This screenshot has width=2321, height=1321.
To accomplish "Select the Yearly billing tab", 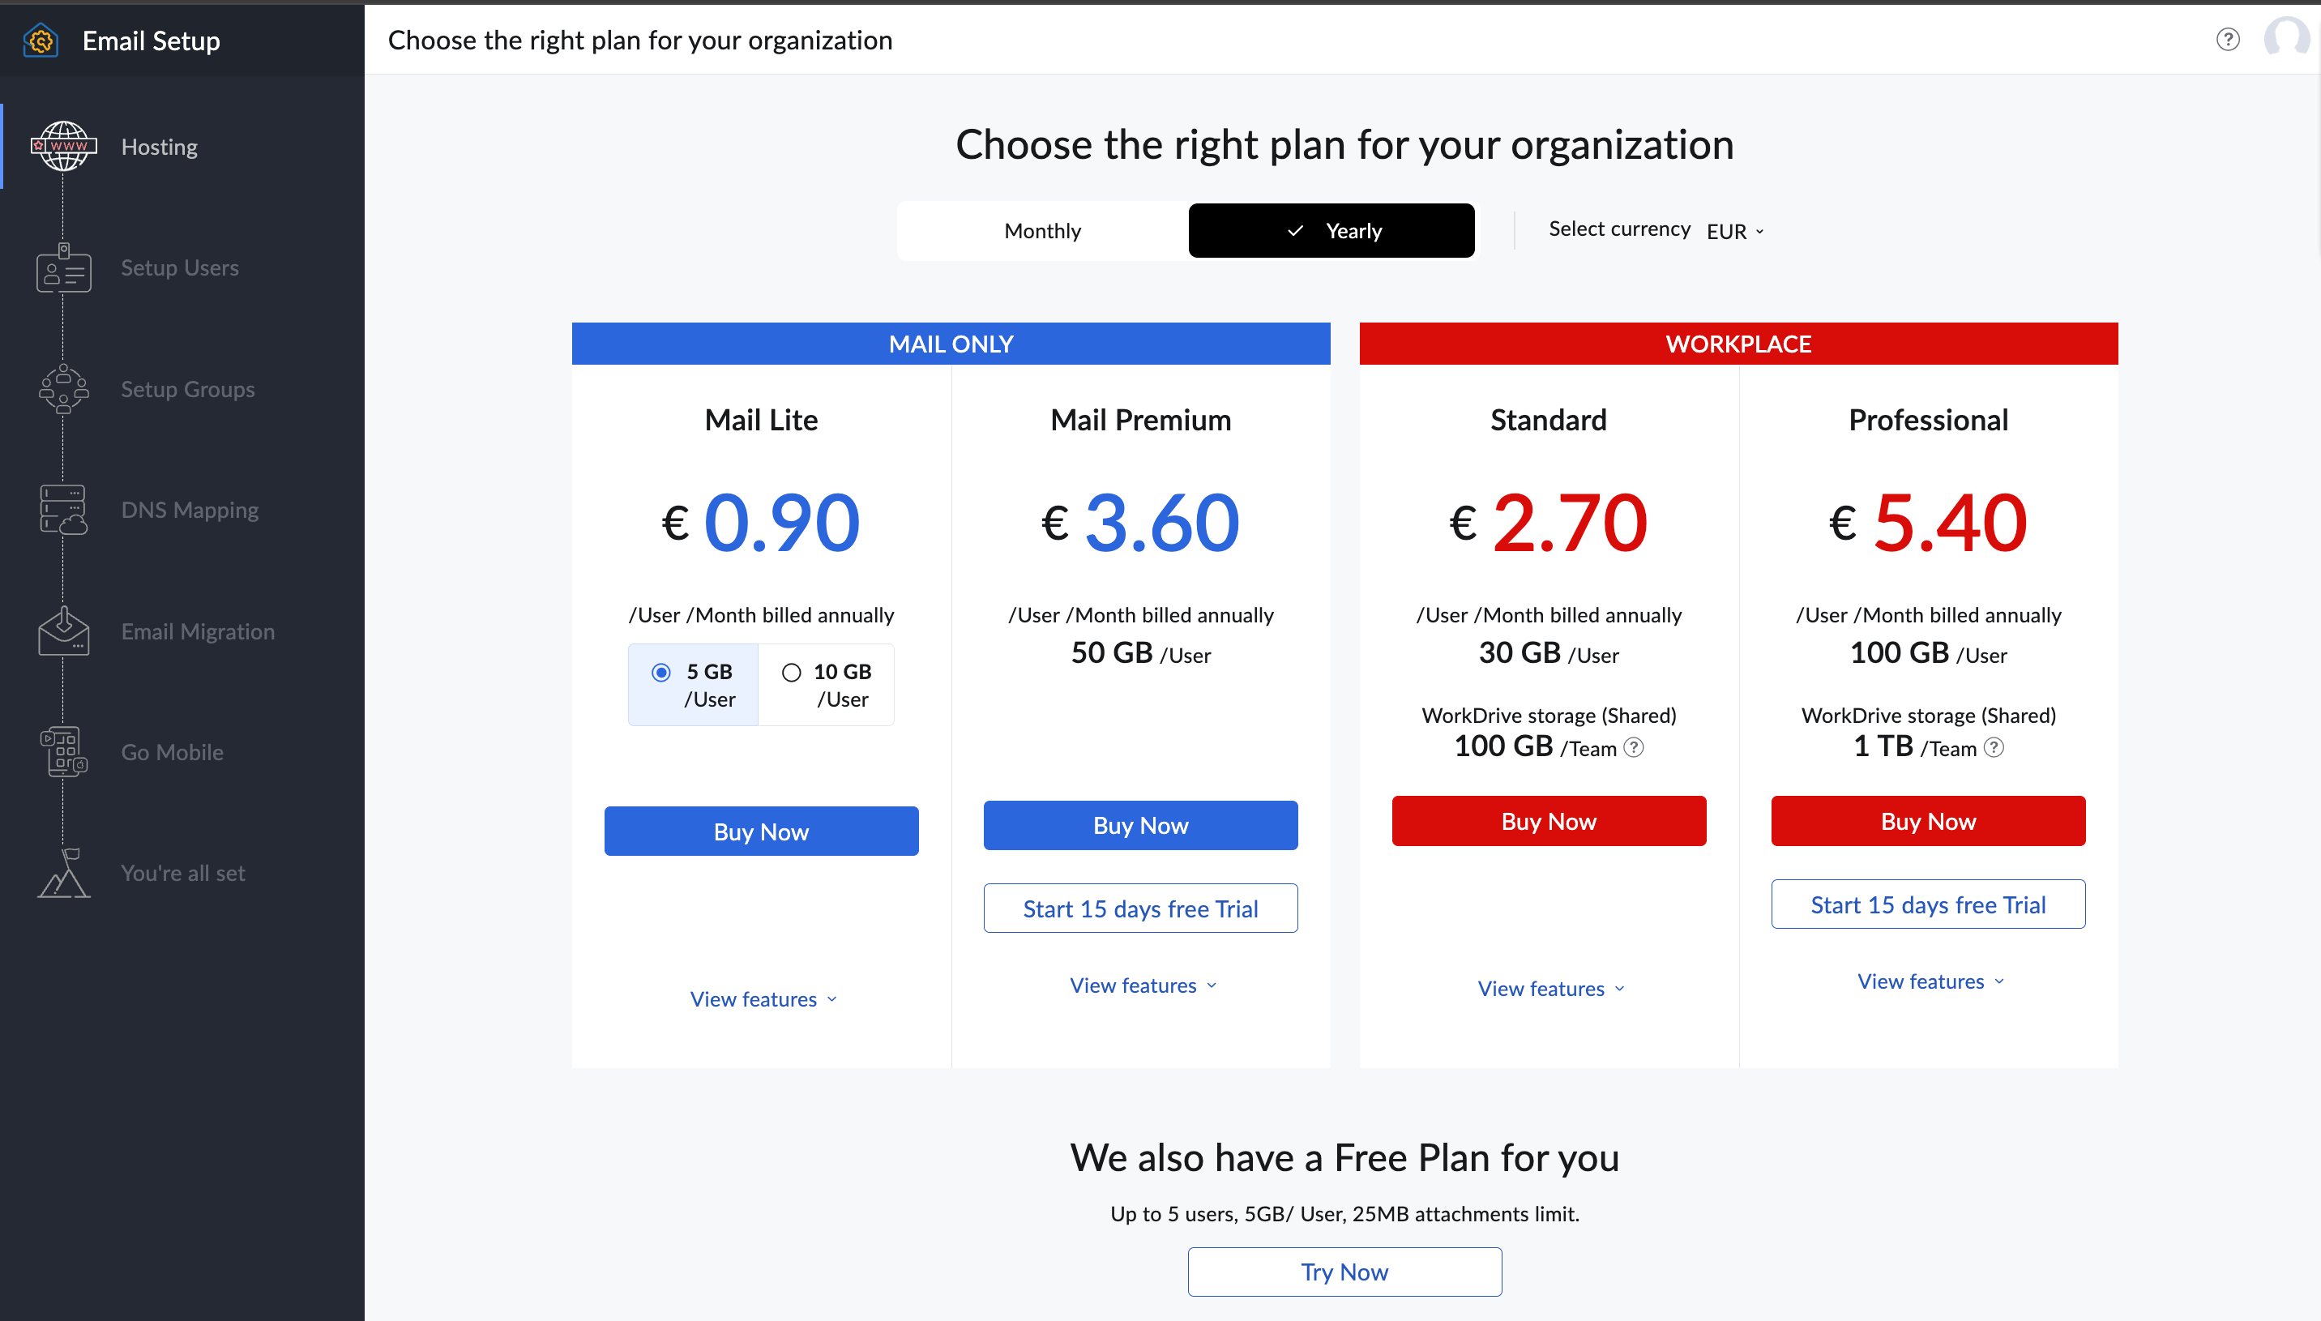I will (x=1331, y=231).
